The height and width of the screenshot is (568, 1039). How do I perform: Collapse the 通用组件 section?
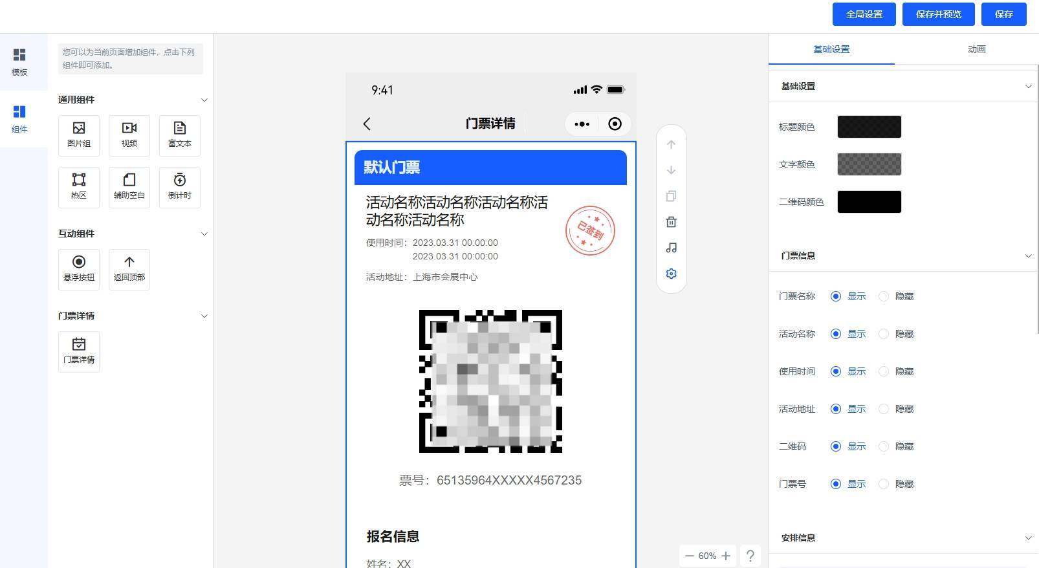click(x=204, y=100)
